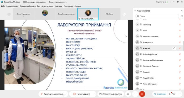Toggle camera with Начать видео
The width and height of the screenshot is (184, 98).
click(82, 94)
